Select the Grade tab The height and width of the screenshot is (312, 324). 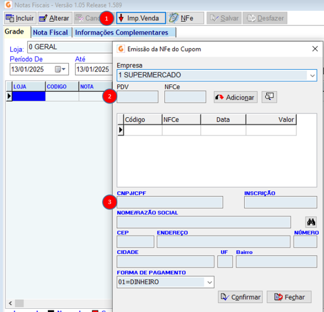(x=14, y=32)
